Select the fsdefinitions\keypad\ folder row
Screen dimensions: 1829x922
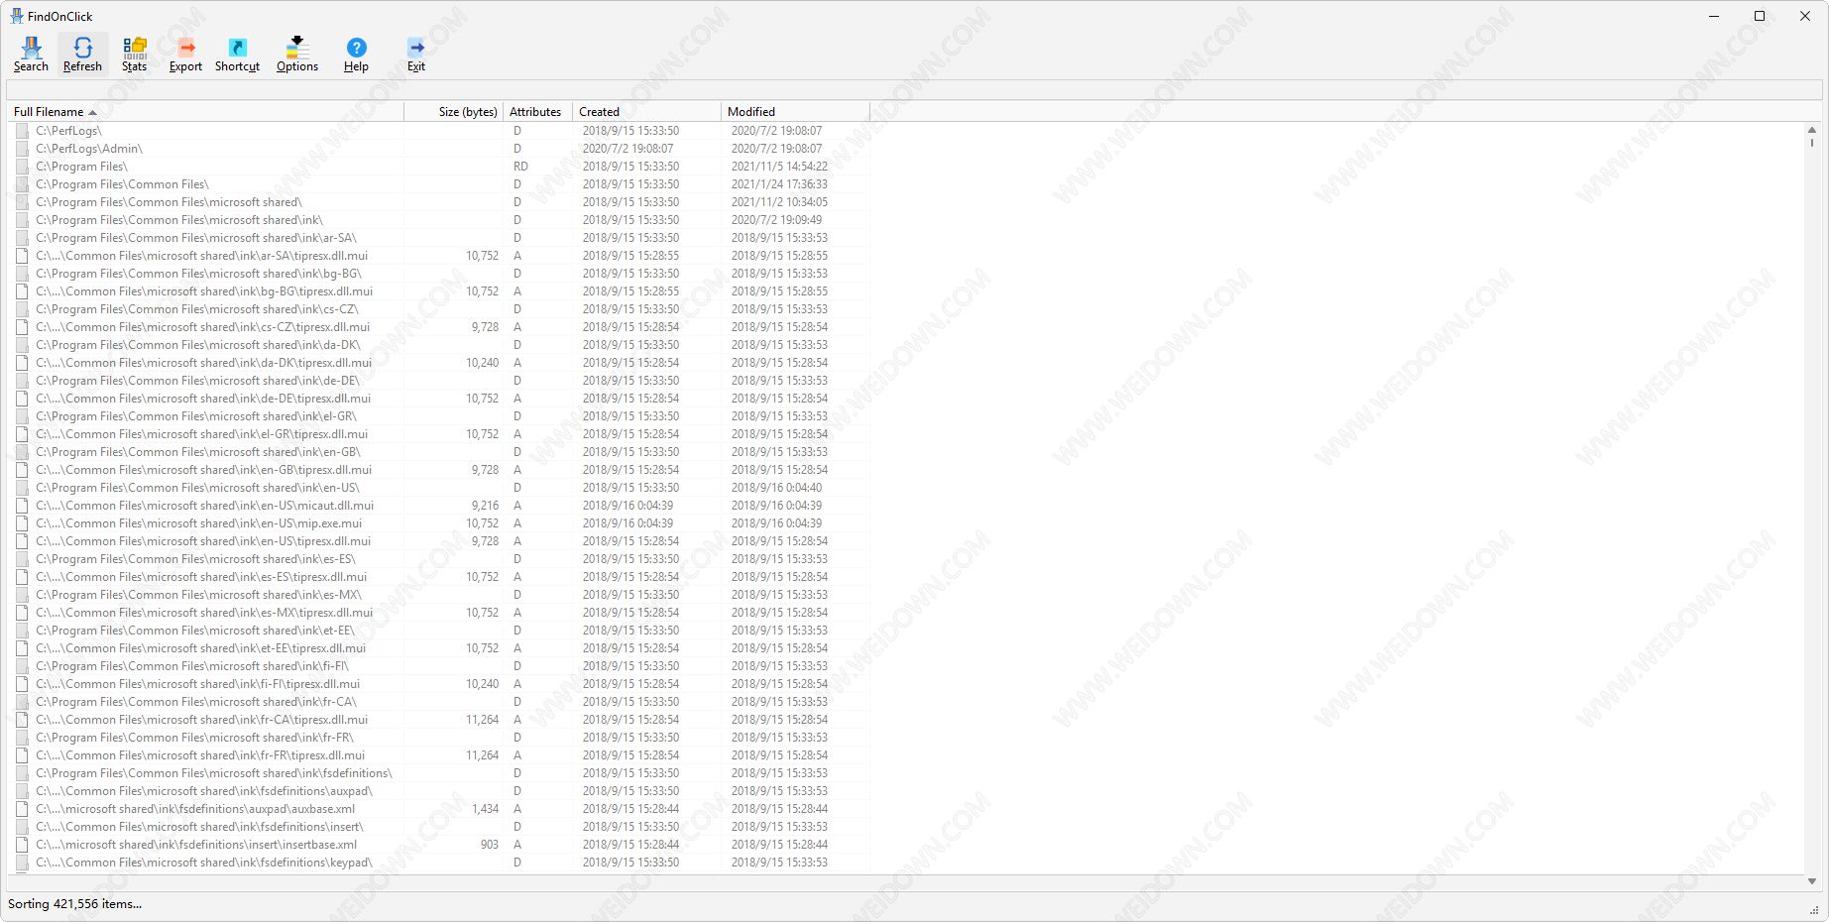[439, 863]
